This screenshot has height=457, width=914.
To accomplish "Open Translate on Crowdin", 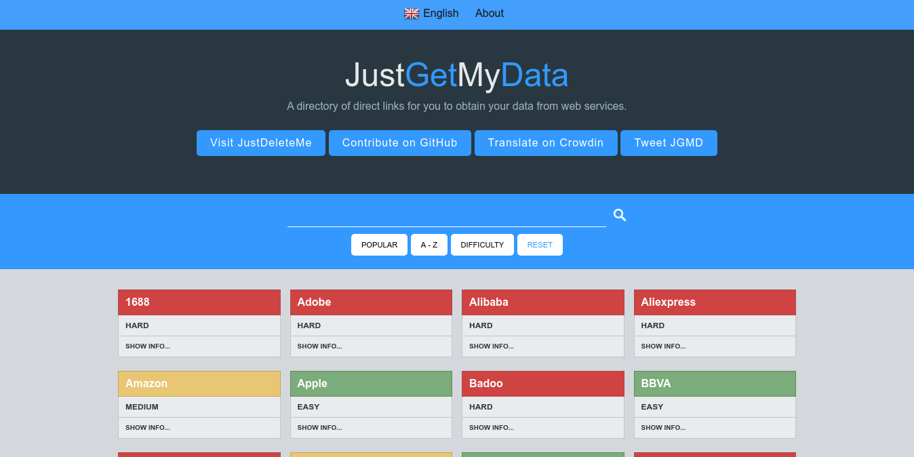I will click(x=546, y=143).
